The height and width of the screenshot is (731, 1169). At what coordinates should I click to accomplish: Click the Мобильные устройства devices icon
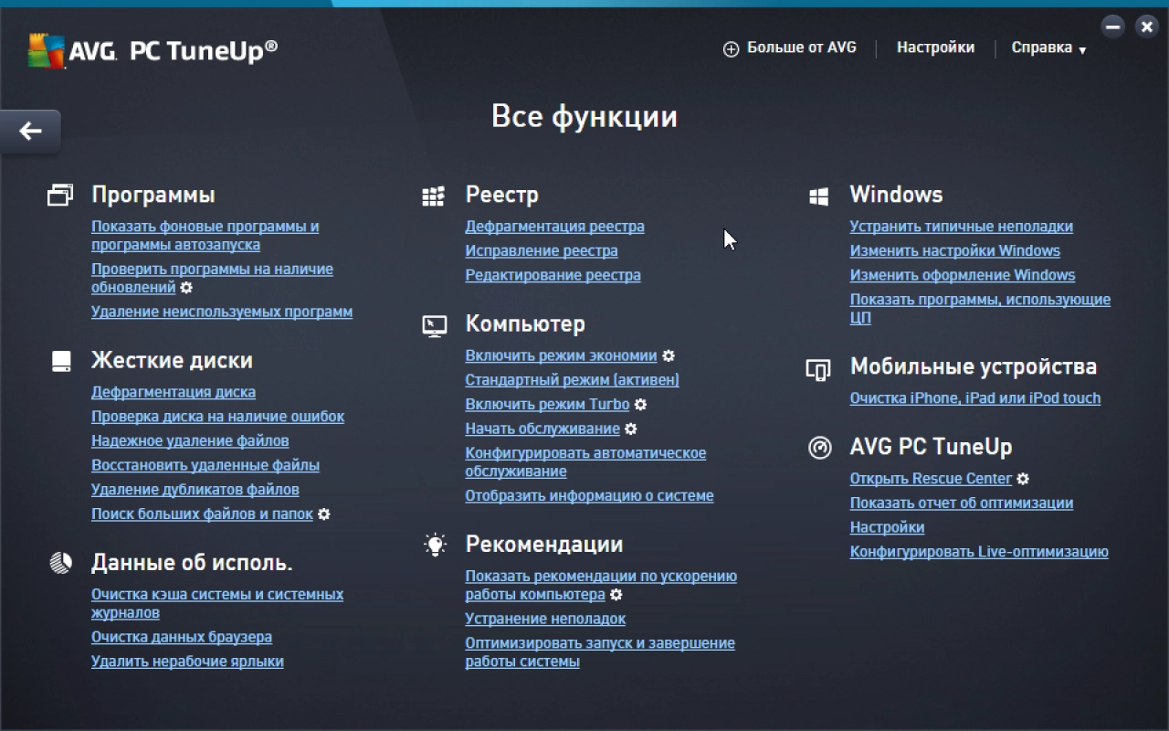pyautogui.click(x=818, y=368)
